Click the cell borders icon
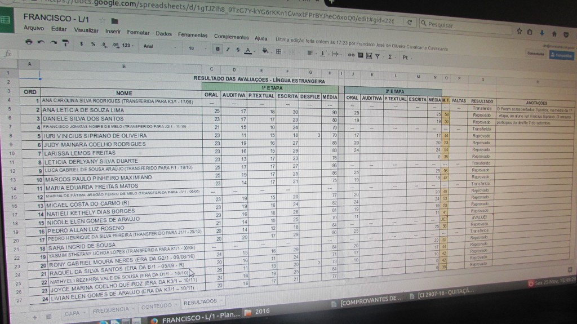This screenshot has height=324, width=577. [x=278, y=52]
